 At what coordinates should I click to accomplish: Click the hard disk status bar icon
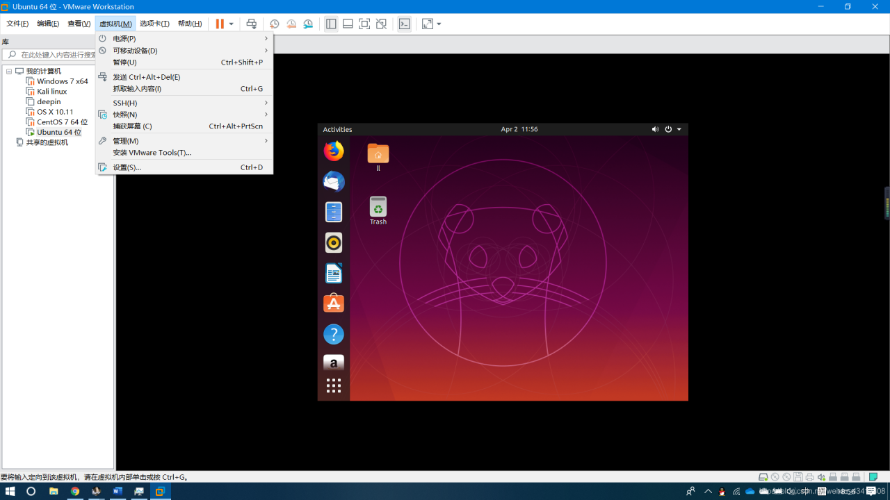tap(763, 477)
